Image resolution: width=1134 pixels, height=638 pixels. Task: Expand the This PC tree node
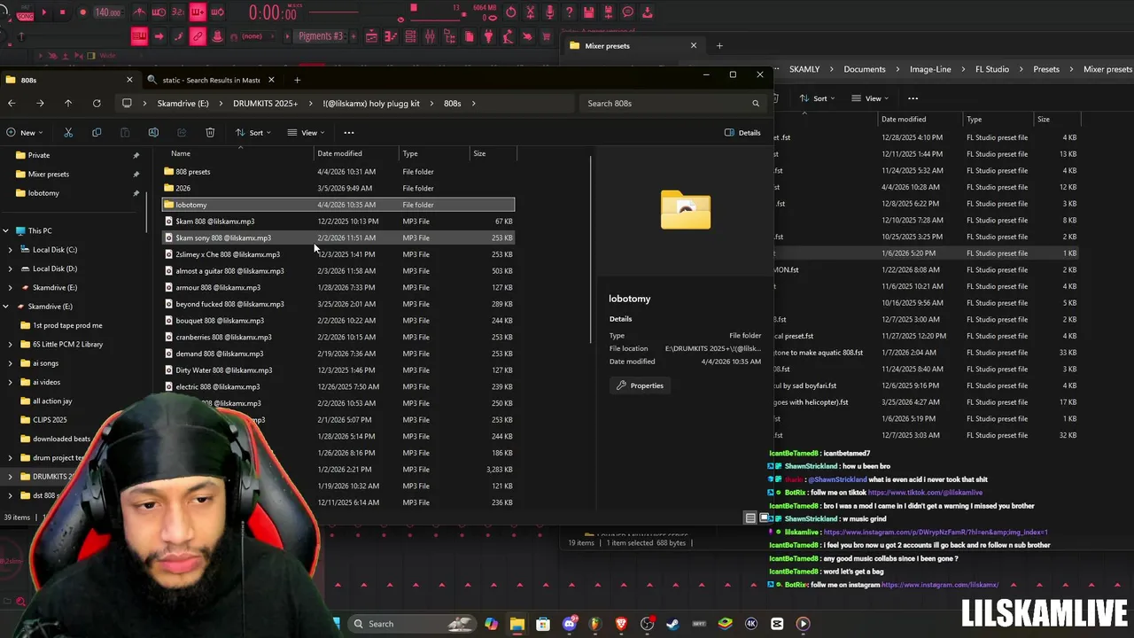(x=6, y=230)
